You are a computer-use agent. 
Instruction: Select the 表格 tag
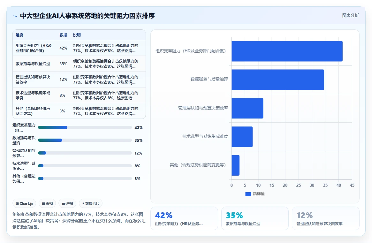click(47, 203)
